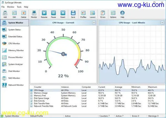
Task: Open the NAS Monitor view
Action: (15, 78)
